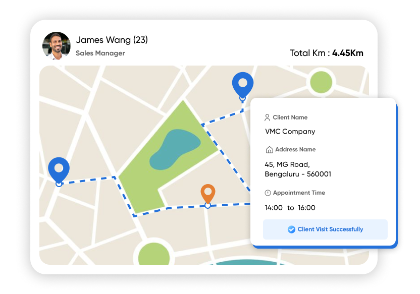This screenshot has height=294, width=420.
Task: Select the blue pin on the left side of map
Action: click(59, 168)
